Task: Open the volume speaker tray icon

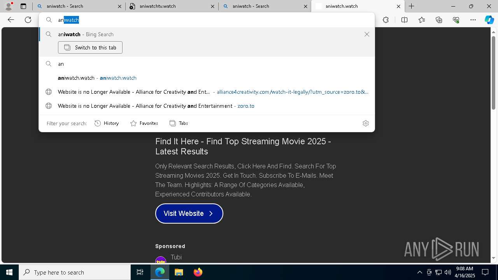Action: click(x=447, y=272)
